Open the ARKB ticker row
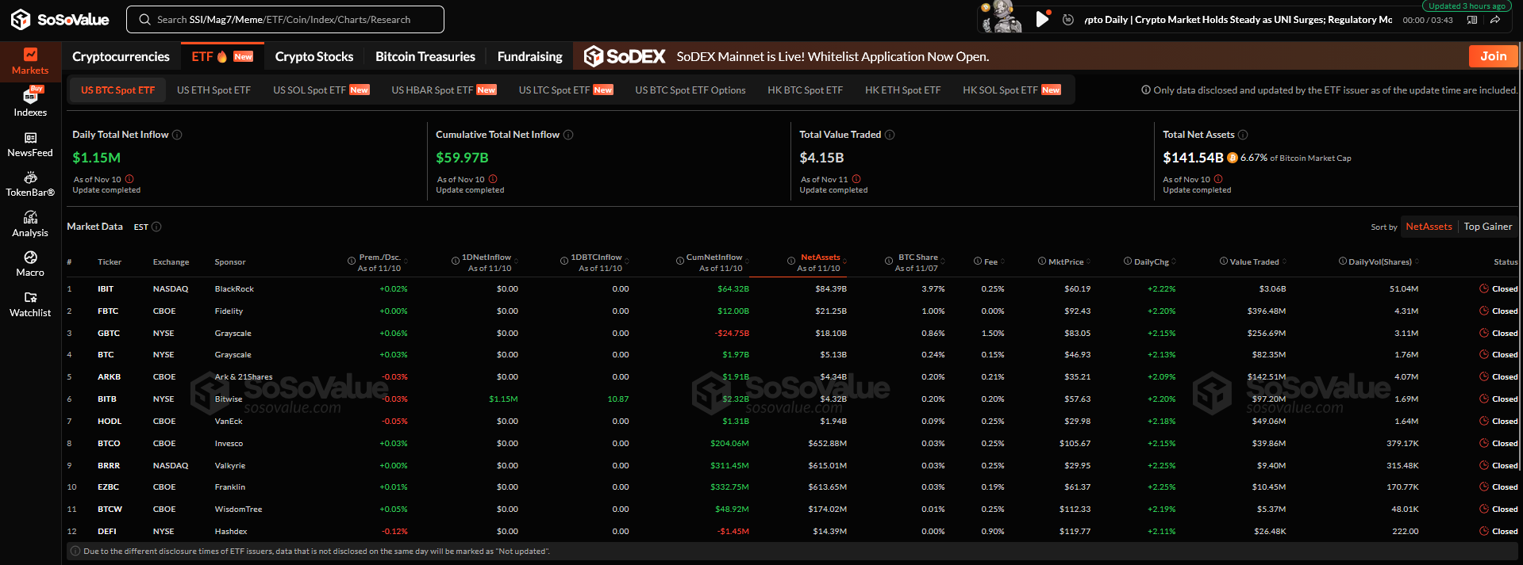This screenshot has width=1523, height=565. coord(793,376)
